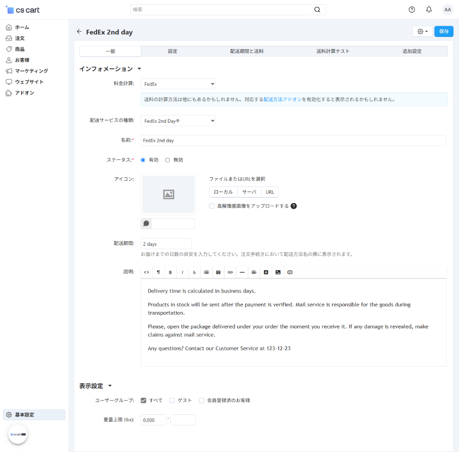Enable the 高解像度画像をアップロードする checkbox

(212, 206)
